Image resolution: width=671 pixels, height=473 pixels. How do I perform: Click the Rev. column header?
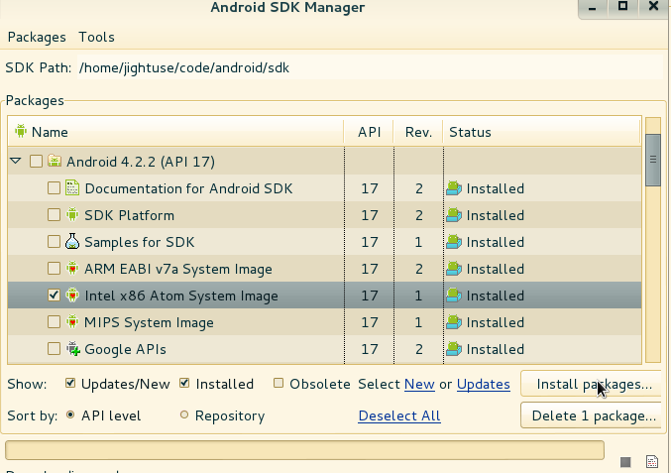[x=418, y=132]
